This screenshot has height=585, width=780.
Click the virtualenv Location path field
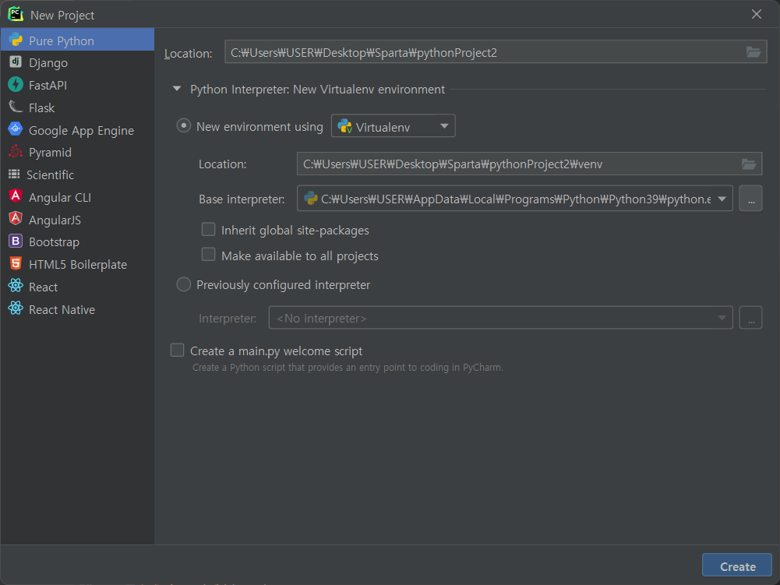point(529,164)
